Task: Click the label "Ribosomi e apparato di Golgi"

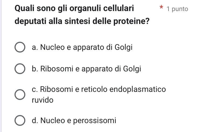Action: pos(86,69)
